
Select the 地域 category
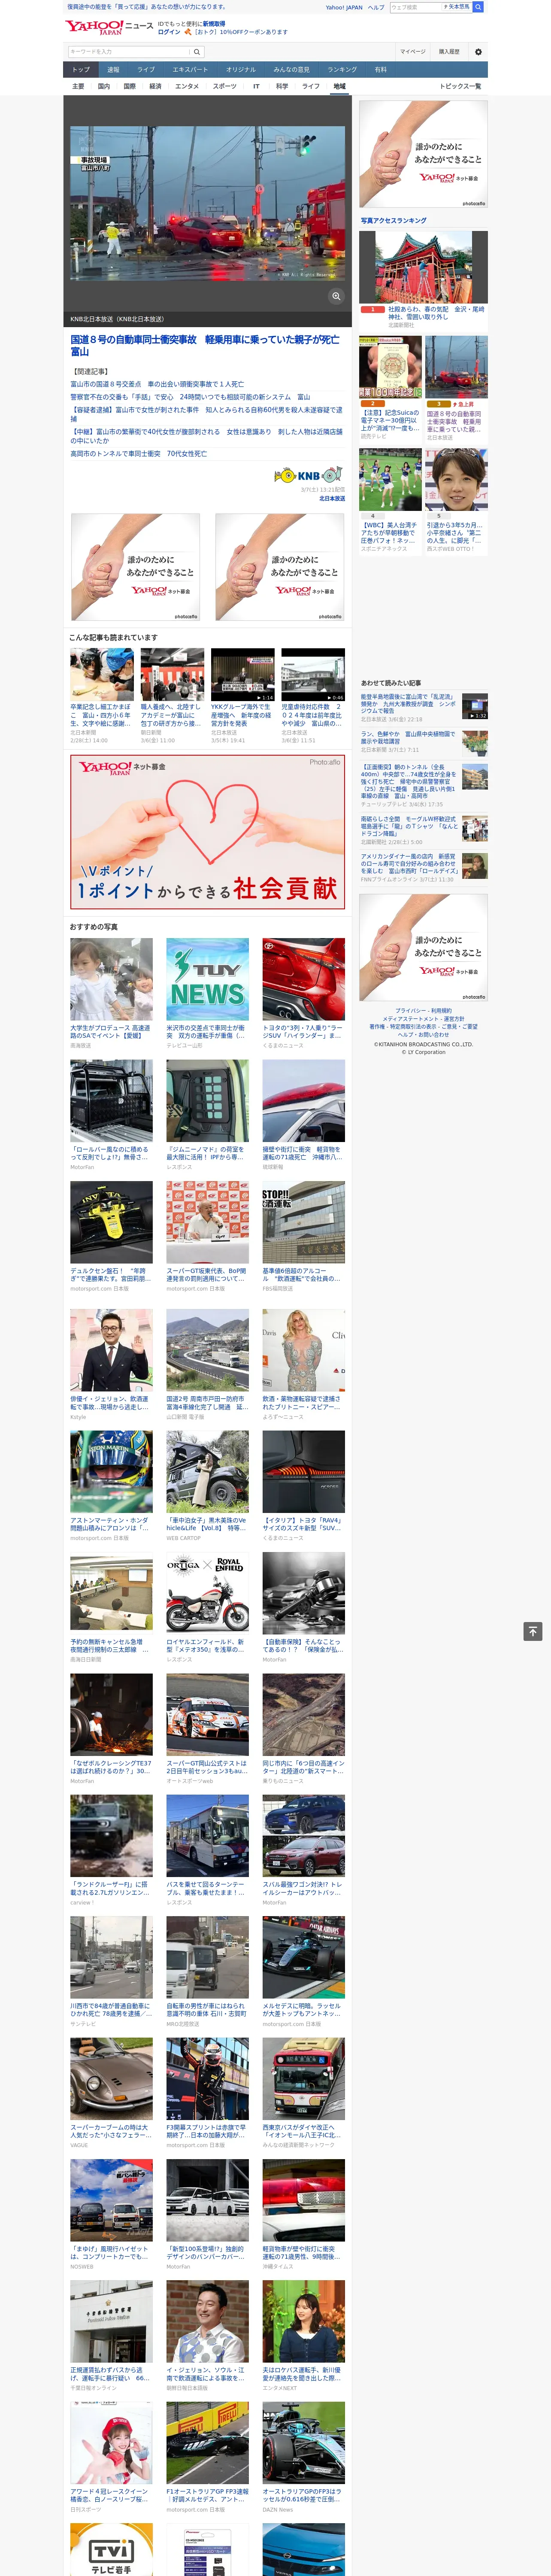pyautogui.click(x=340, y=86)
